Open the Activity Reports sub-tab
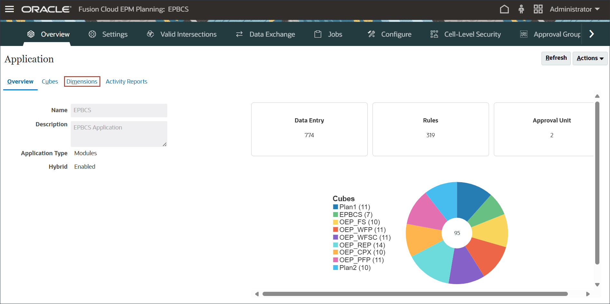This screenshot has height=304, width=610. pos(126,82)
